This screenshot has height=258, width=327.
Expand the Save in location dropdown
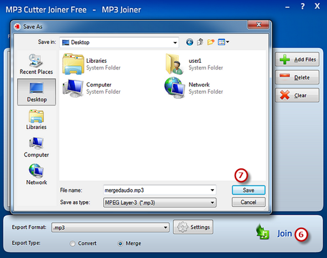[x=175, y=43]
